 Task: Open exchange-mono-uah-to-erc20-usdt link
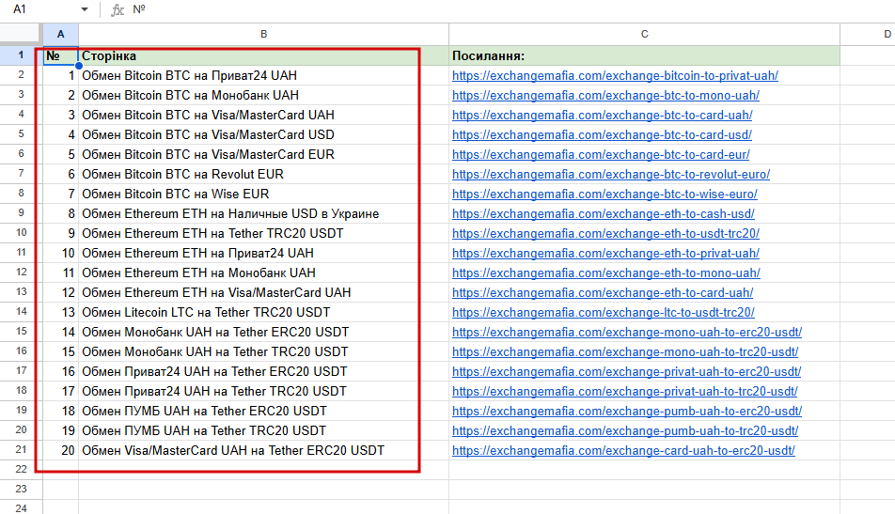(627, 332)
